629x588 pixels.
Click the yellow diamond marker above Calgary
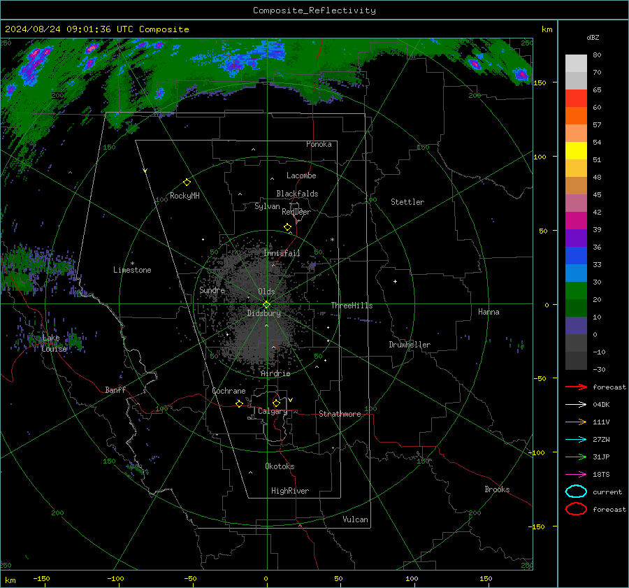[x=276, y=403]
